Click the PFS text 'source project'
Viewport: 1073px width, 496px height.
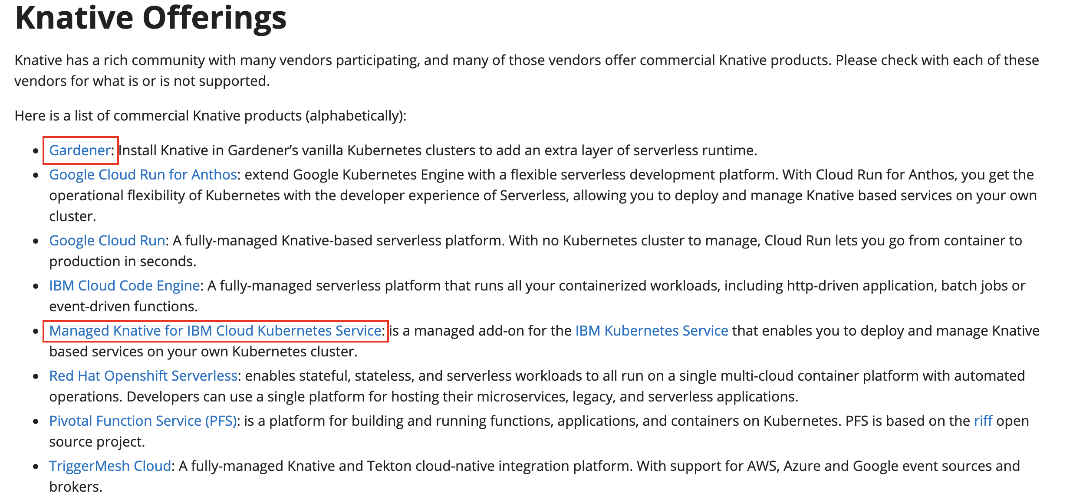(97, 442)
